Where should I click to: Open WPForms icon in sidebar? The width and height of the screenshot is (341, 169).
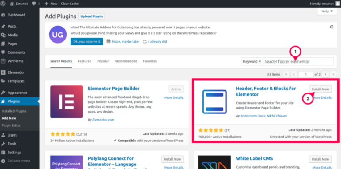click(3, 61)
